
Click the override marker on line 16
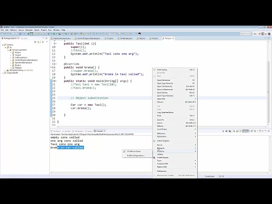pos(51,67)
